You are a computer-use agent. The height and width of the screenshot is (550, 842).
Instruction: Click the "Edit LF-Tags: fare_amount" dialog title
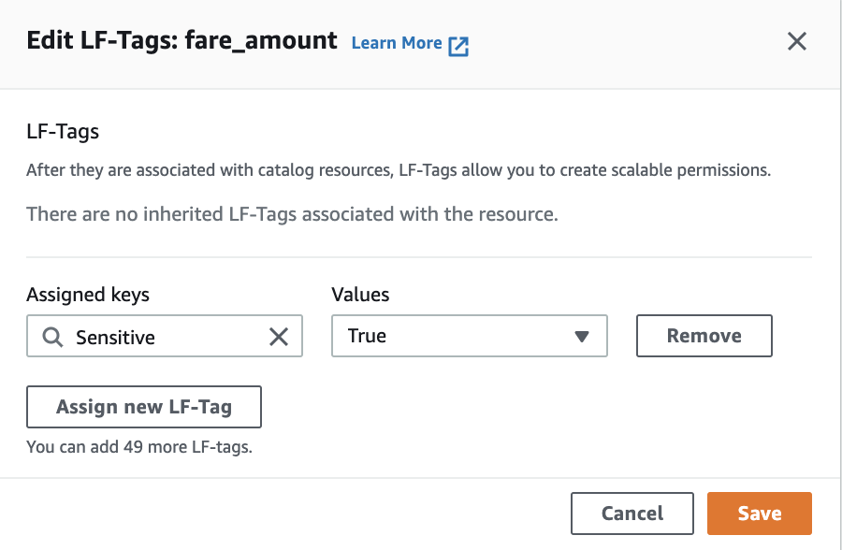(181, 41)
